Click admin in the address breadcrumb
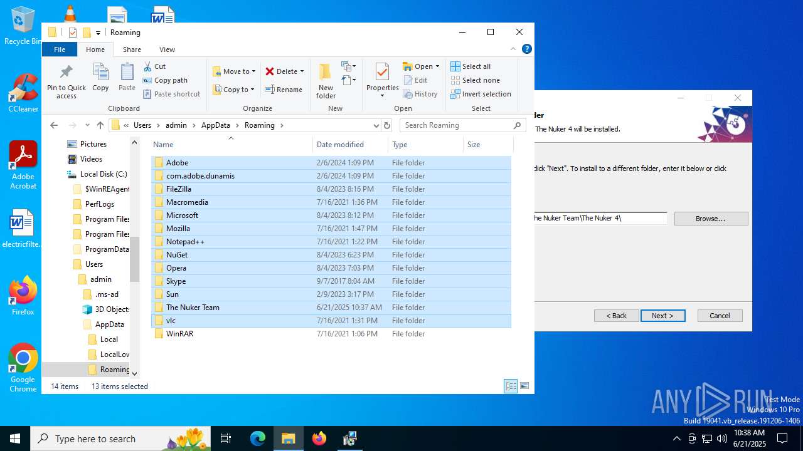 point(176,125)
